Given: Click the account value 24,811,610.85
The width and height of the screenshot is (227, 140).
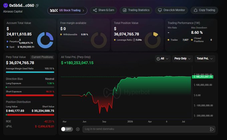Looking at the screenshot, I should click(19, 34).
